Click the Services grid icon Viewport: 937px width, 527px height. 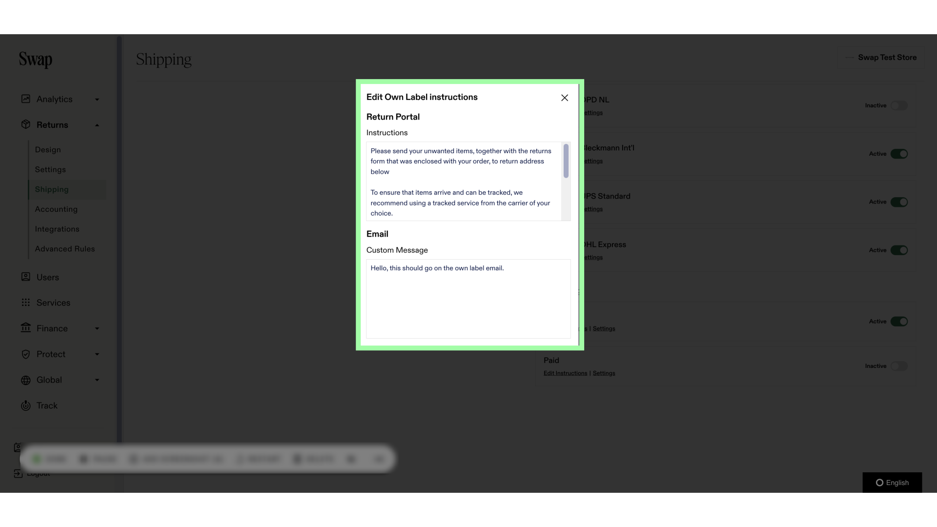click(26, 303)
